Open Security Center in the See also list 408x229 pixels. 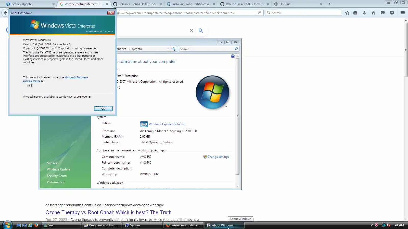coord(57,176)
